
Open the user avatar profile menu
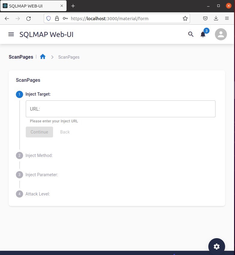tap(221, 34)
